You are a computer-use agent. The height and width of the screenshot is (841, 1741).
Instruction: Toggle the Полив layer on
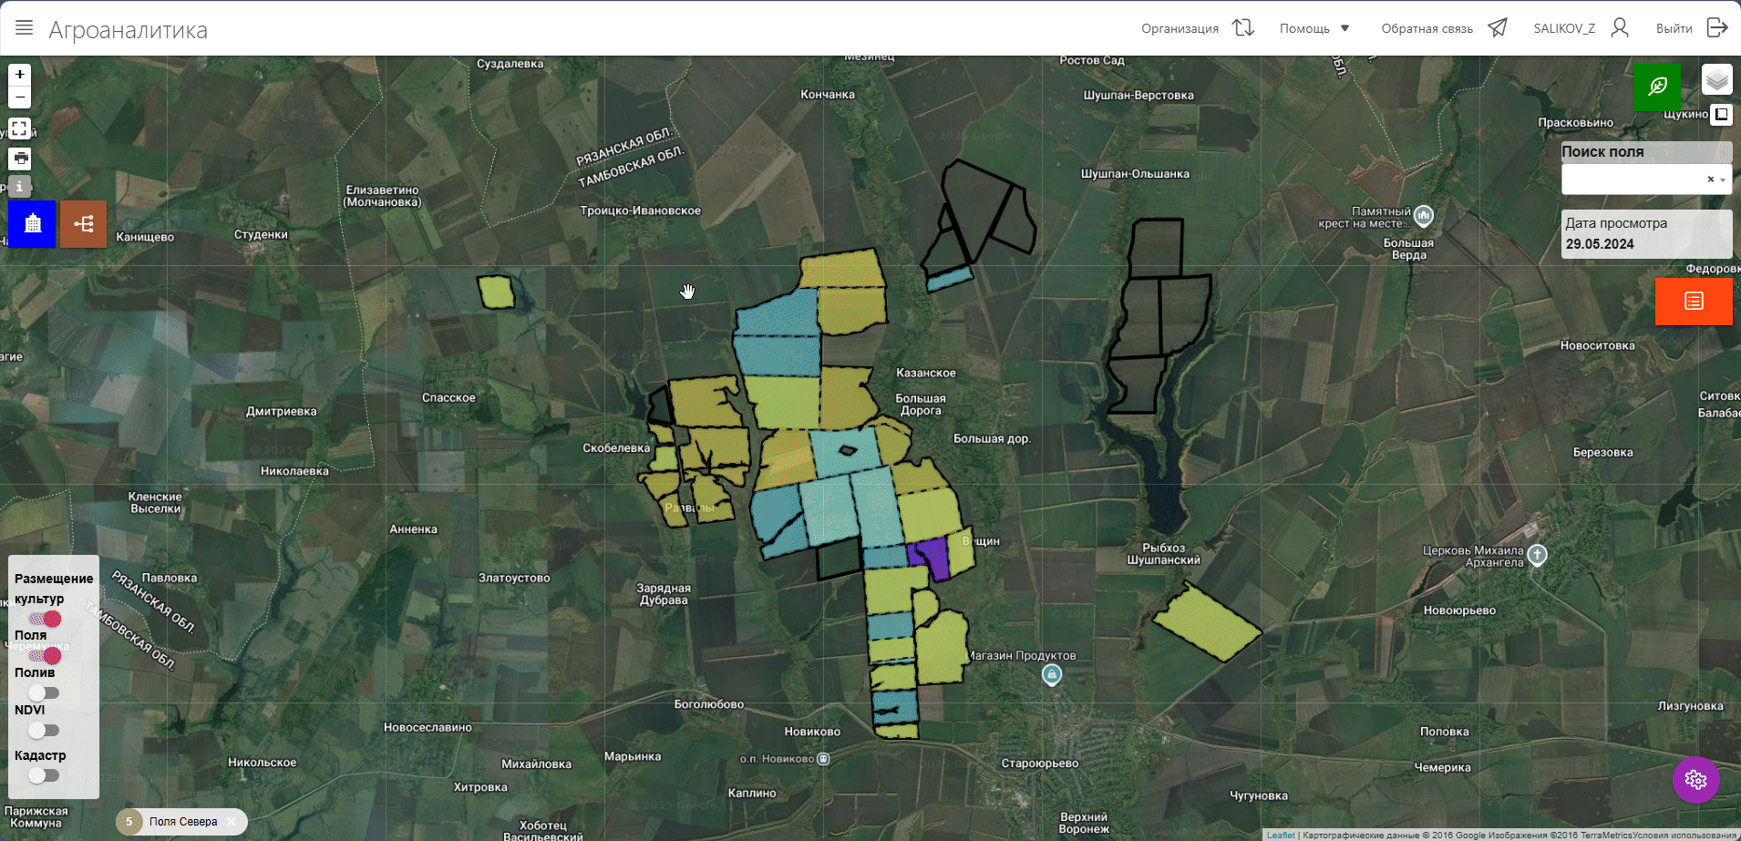click(x=44, y=692)
